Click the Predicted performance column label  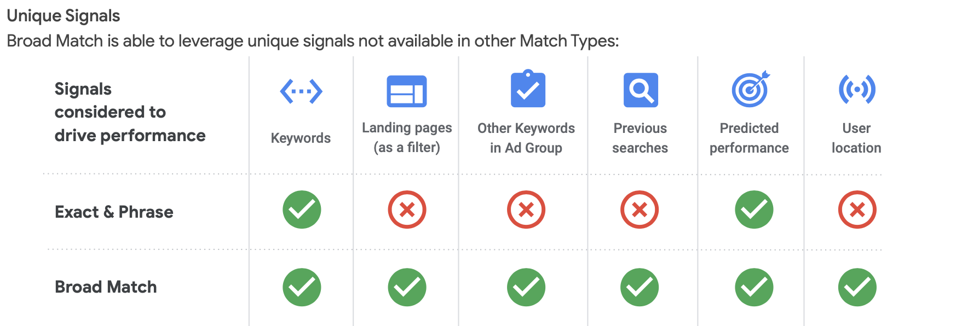pos(749,138)
